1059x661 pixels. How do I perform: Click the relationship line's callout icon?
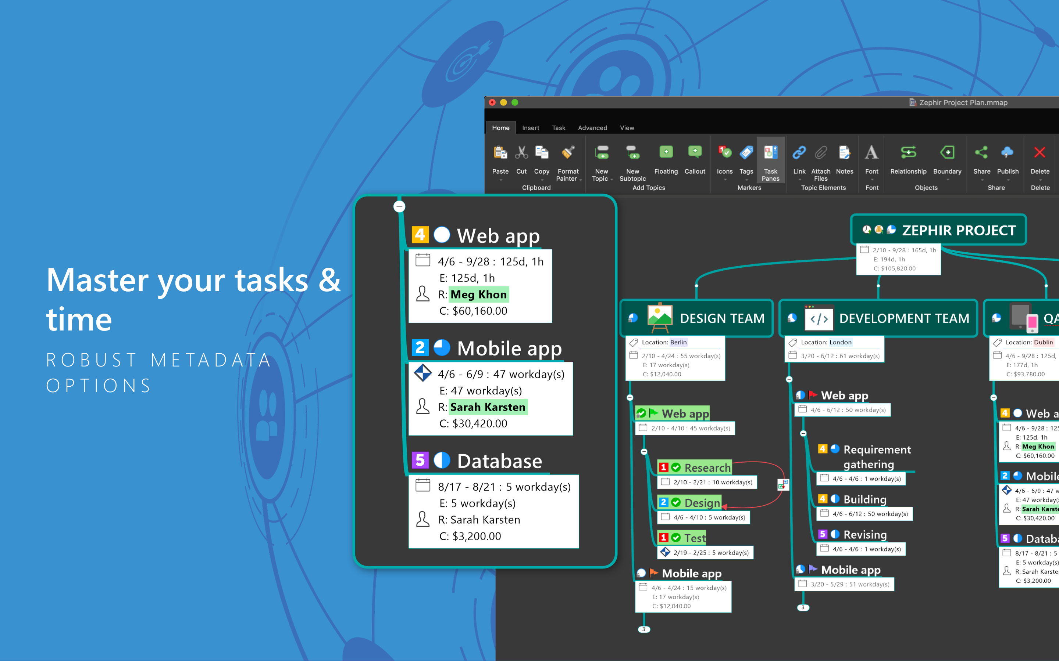click(783, 484)
